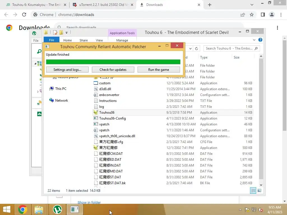Select the 紅魔郷ST.DAT.bk file
Image resolution: width=287 pixels, height=215 pixels.
(112, 183)
